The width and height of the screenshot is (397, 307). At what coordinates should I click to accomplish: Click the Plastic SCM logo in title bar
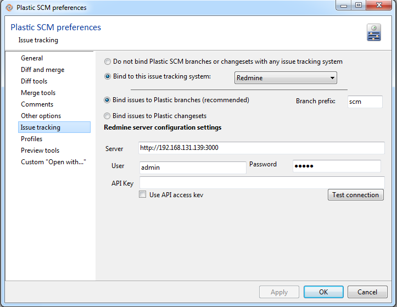click(x=9, y=8)
